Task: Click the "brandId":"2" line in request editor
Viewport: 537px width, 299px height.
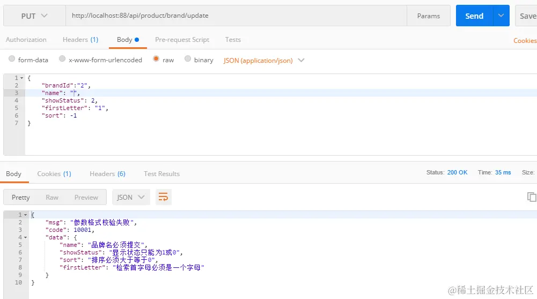Action: click(66, 85)
